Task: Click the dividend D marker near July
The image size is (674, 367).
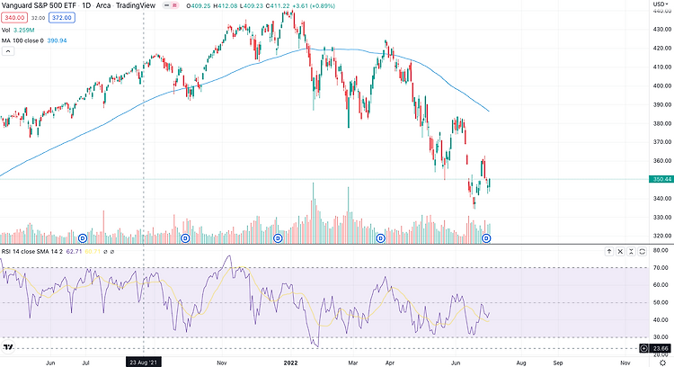Action: point(83,238)
